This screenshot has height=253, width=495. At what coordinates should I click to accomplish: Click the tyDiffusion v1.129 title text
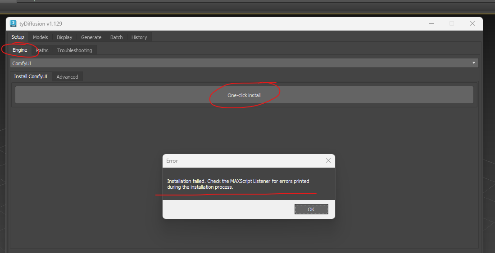tap(41, 24)
